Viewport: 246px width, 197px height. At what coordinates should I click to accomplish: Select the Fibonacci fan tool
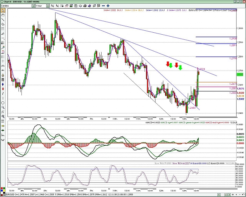(3, 33)
